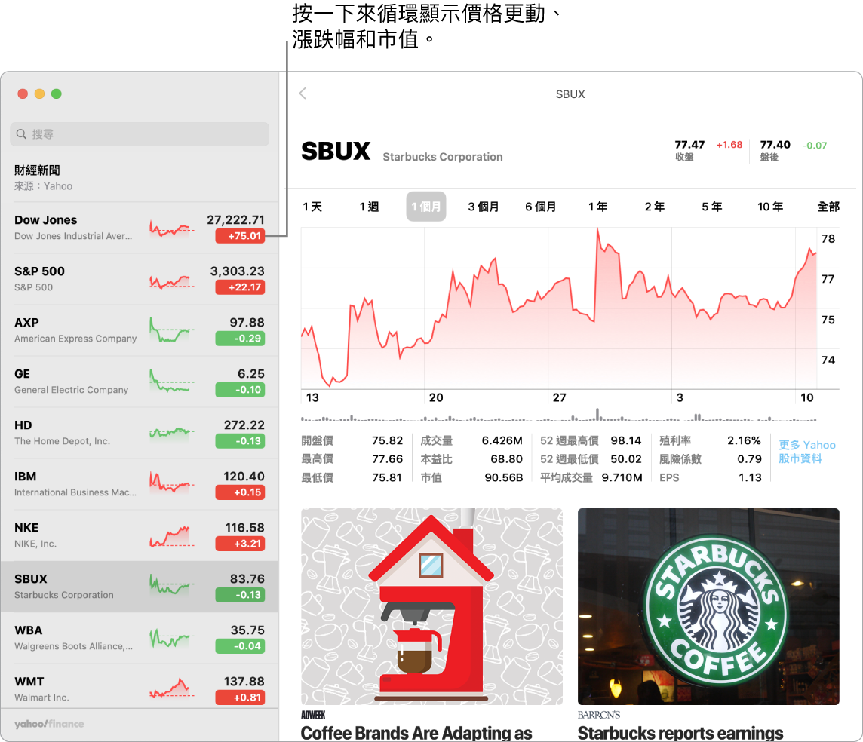Select General Electric Company row
This screenshot has height=742, width=863.
tap(140, 381)
